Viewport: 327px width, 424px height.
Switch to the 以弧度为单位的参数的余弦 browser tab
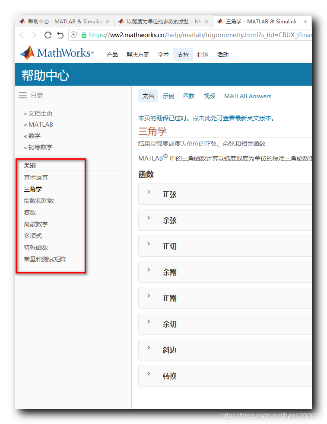click(164, 22)
